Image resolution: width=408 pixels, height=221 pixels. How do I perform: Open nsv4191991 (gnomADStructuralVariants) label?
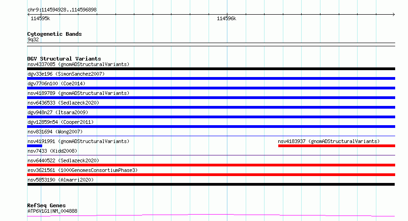click(x=78, y=141)
